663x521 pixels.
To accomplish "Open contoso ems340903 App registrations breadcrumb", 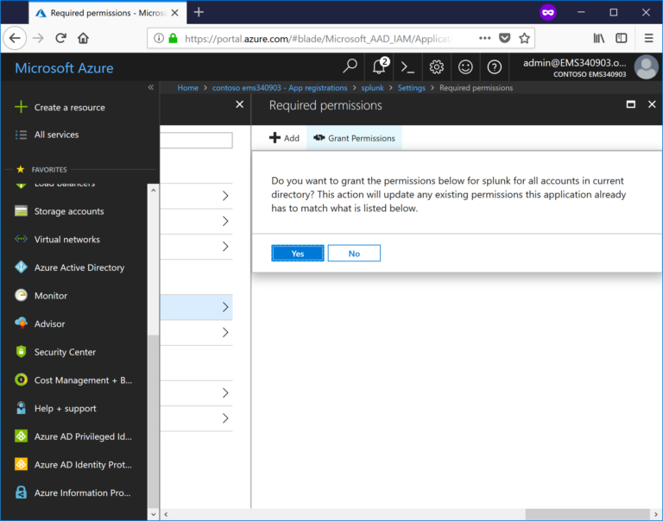I will pos(280,88).
